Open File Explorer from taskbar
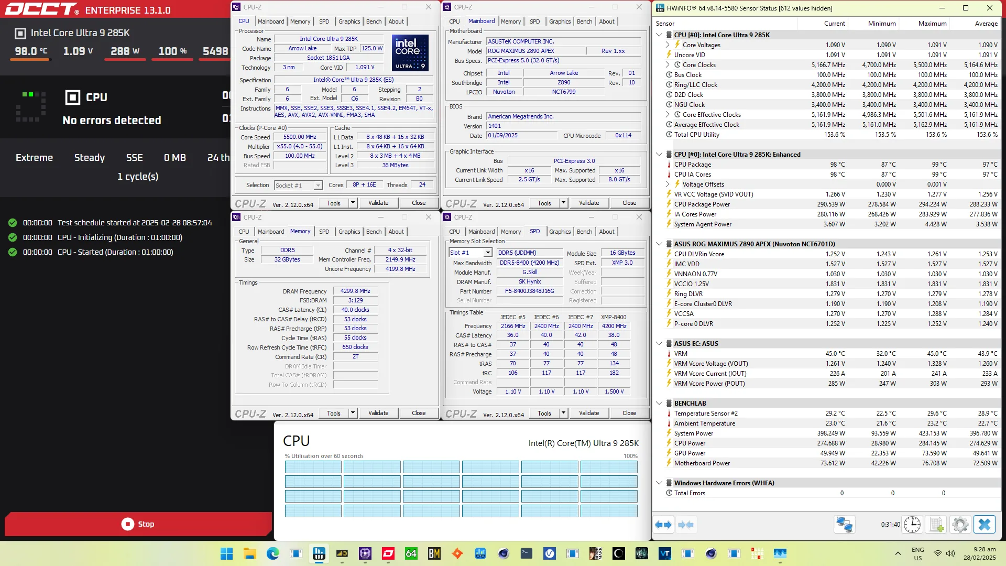The image size is (1006, 566). tap(250, 553)
